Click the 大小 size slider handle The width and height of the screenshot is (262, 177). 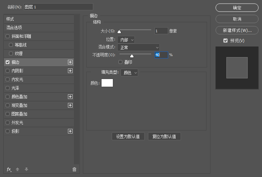pyautogui.click(x=119, y=32)
